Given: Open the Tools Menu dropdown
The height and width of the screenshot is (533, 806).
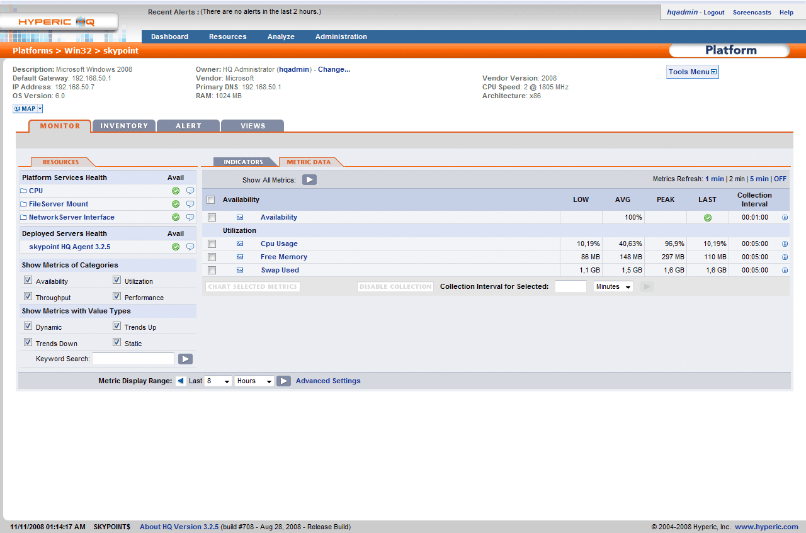Looking at the screenshot, I should point(692,72).
